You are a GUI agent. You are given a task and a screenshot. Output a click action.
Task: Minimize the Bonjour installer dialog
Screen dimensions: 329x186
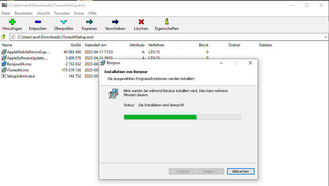pos(221,63)
